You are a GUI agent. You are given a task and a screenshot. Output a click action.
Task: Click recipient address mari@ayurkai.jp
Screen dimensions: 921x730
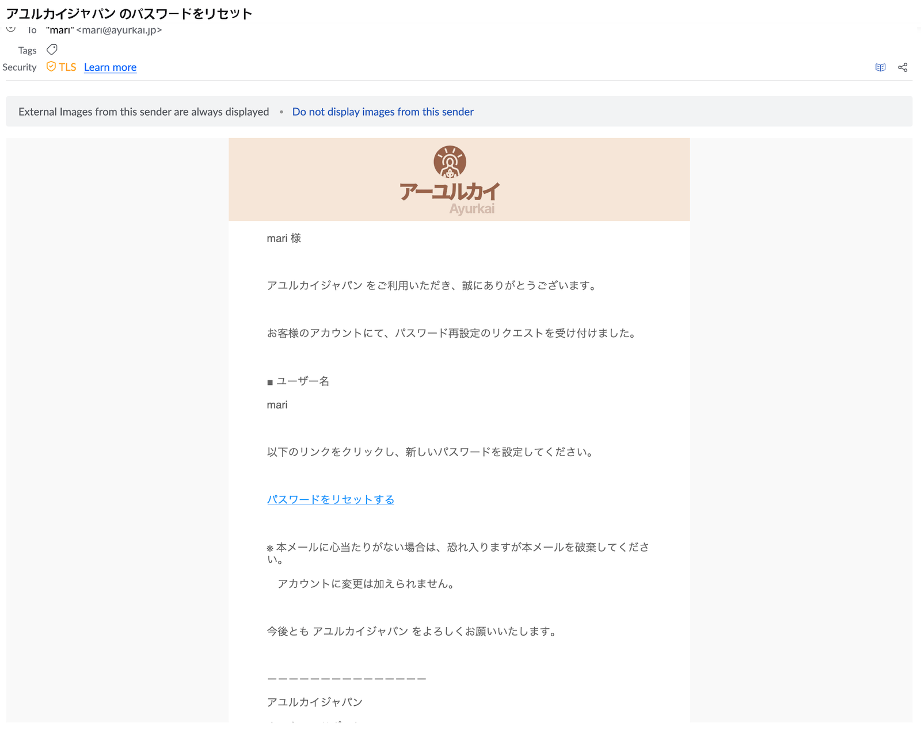click(x=119, y=30)
